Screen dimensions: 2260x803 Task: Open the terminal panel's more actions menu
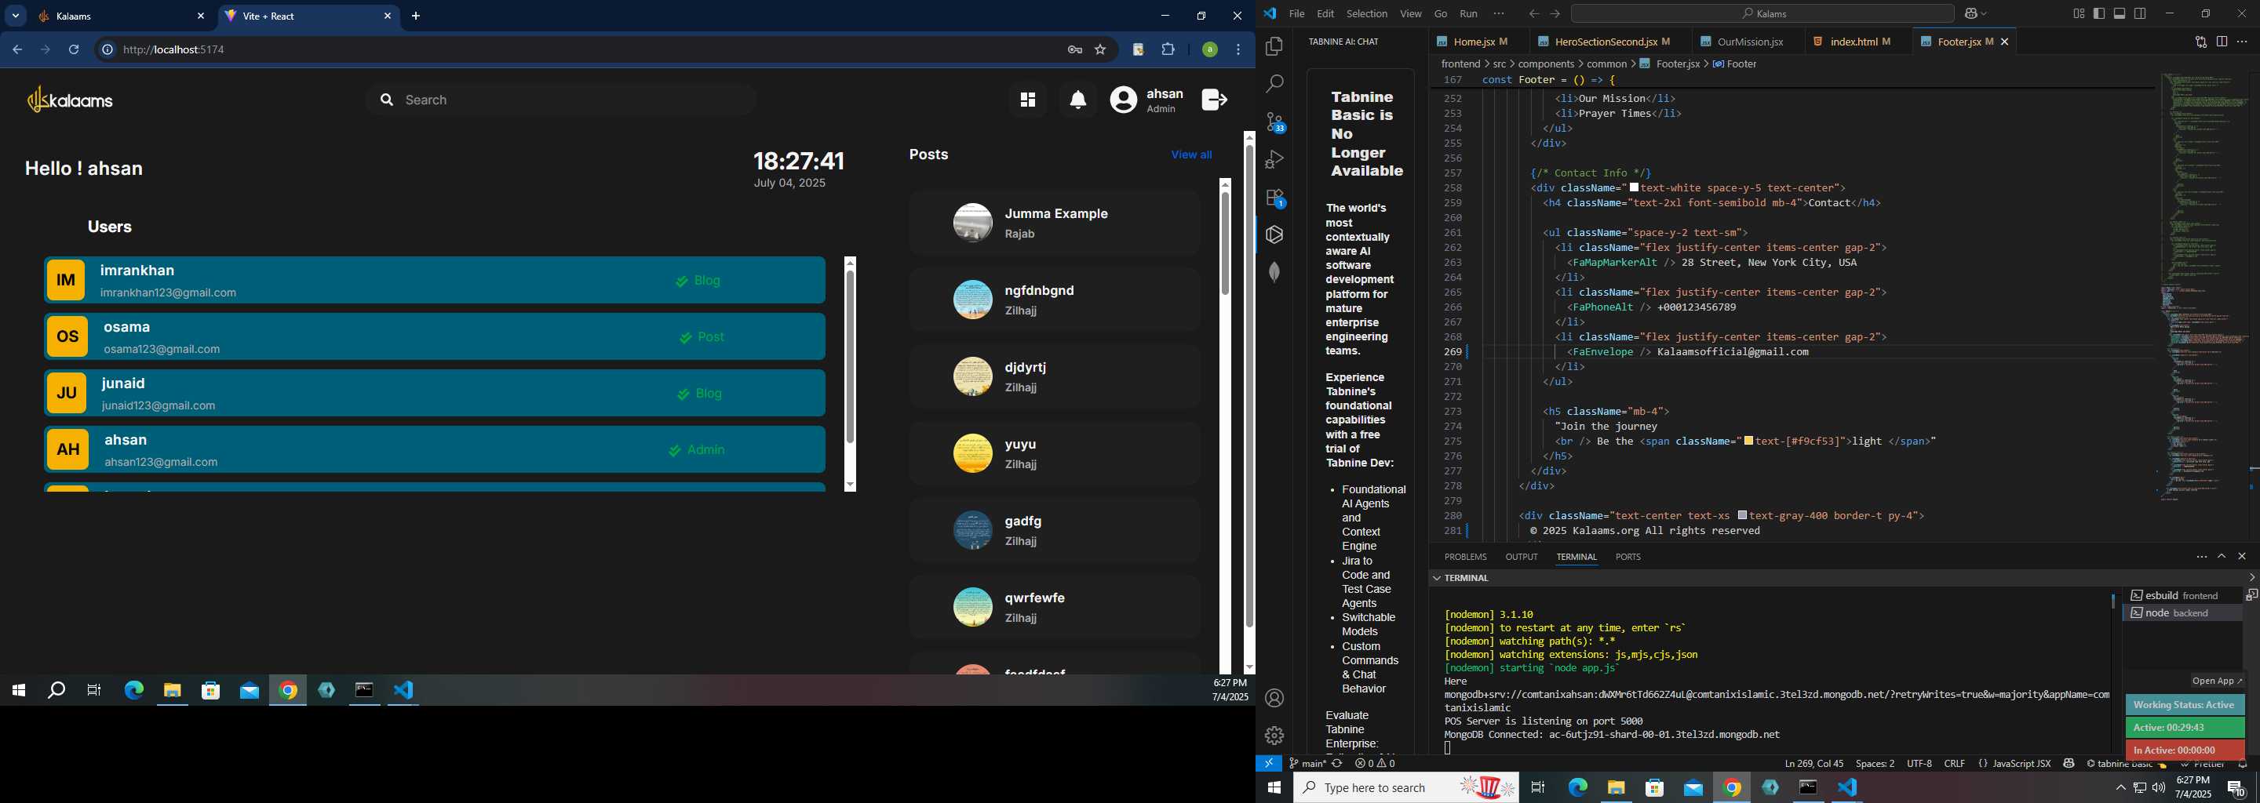click(2201, 557)
